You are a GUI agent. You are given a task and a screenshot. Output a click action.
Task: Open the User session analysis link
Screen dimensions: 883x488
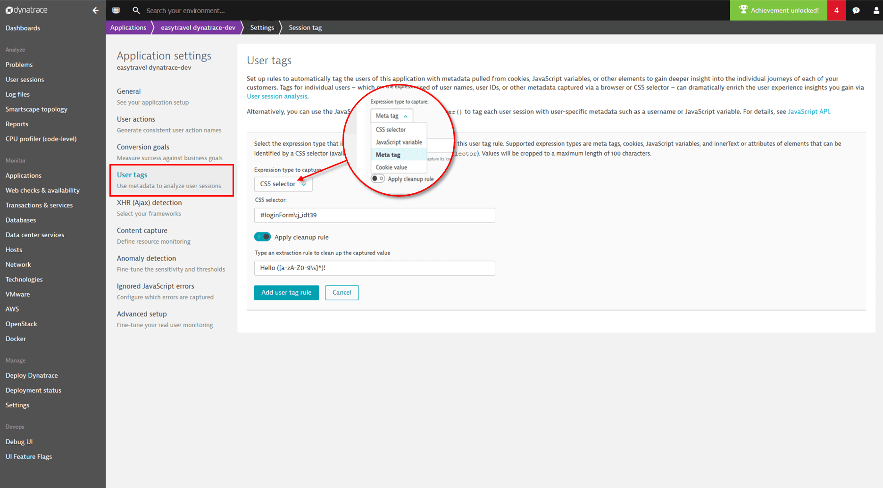tap(277, 96)
